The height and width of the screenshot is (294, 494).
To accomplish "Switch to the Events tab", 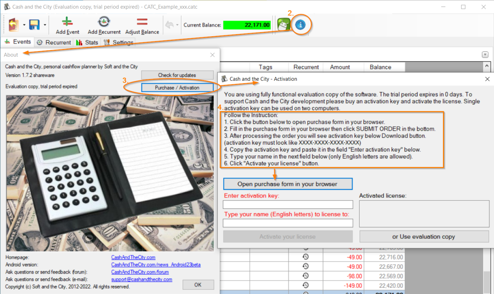I will (18, 42).
